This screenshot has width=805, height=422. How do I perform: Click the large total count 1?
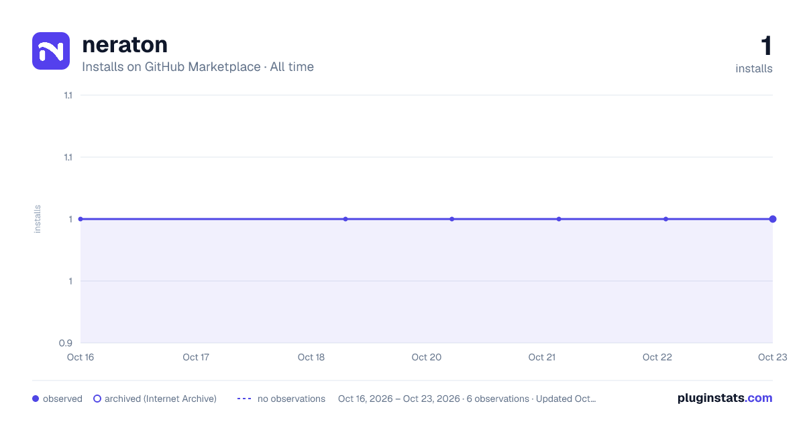pos(766,46)
